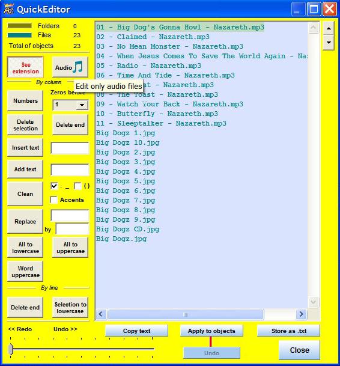Click Apply to objects button

click(211, 331)
